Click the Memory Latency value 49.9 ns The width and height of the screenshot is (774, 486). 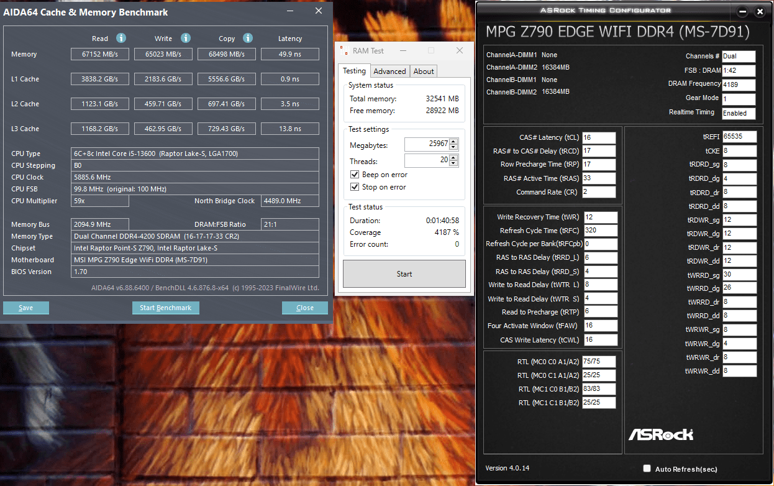point(290,54)
